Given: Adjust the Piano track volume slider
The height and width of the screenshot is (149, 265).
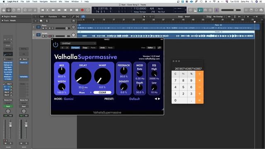Looking at the screenshot, I should click(x=63, y=28).
